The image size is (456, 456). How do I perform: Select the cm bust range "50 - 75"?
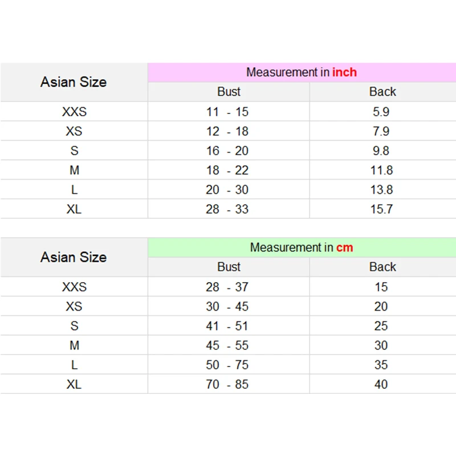pos(227,365)
